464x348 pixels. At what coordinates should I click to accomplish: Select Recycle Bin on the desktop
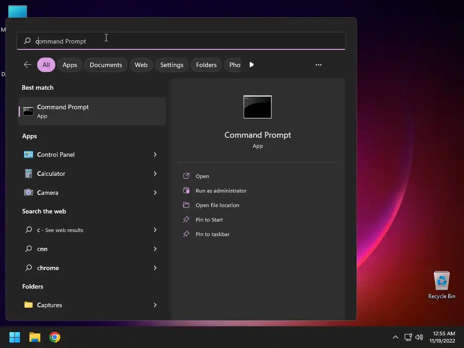(x=441, y=285)
